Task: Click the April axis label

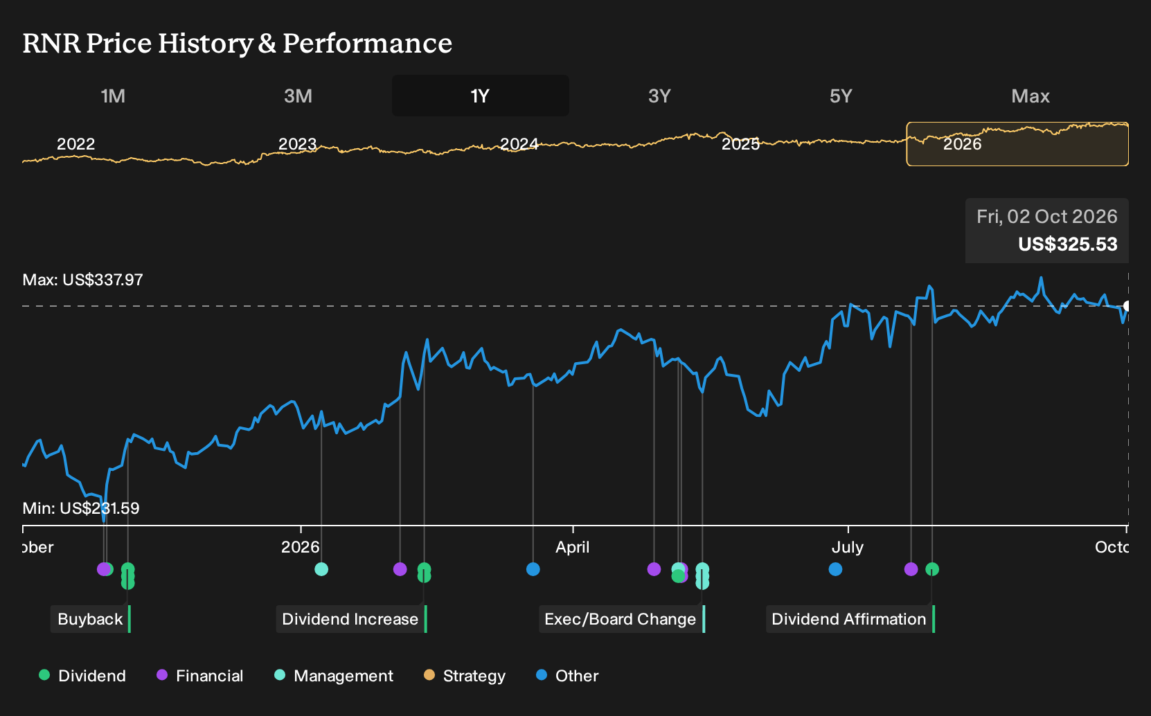Action: coord(573,547)
